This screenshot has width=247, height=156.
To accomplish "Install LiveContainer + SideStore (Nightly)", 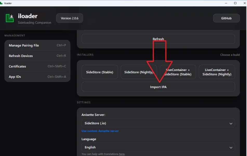I will [x=217, y=72].
